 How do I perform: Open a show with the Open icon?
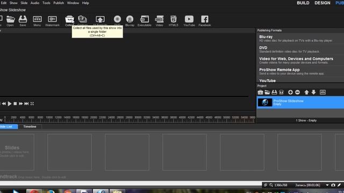point(10,21)
